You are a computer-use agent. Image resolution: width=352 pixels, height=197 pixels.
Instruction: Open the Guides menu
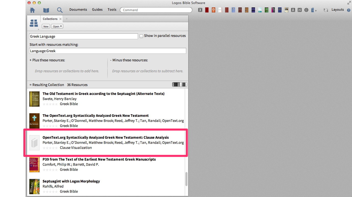pos(97,9)
